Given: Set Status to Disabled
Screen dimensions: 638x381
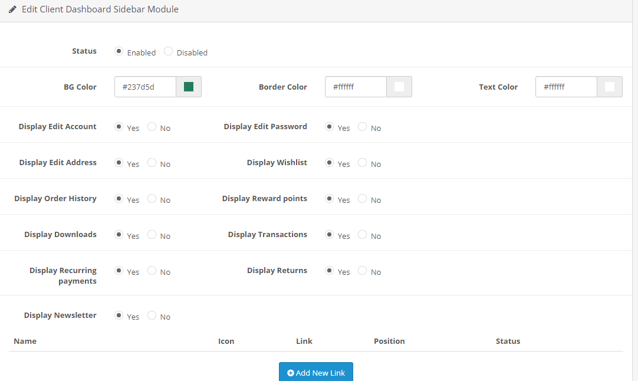Looking at the screenshot, I should [x=169, y=51].
